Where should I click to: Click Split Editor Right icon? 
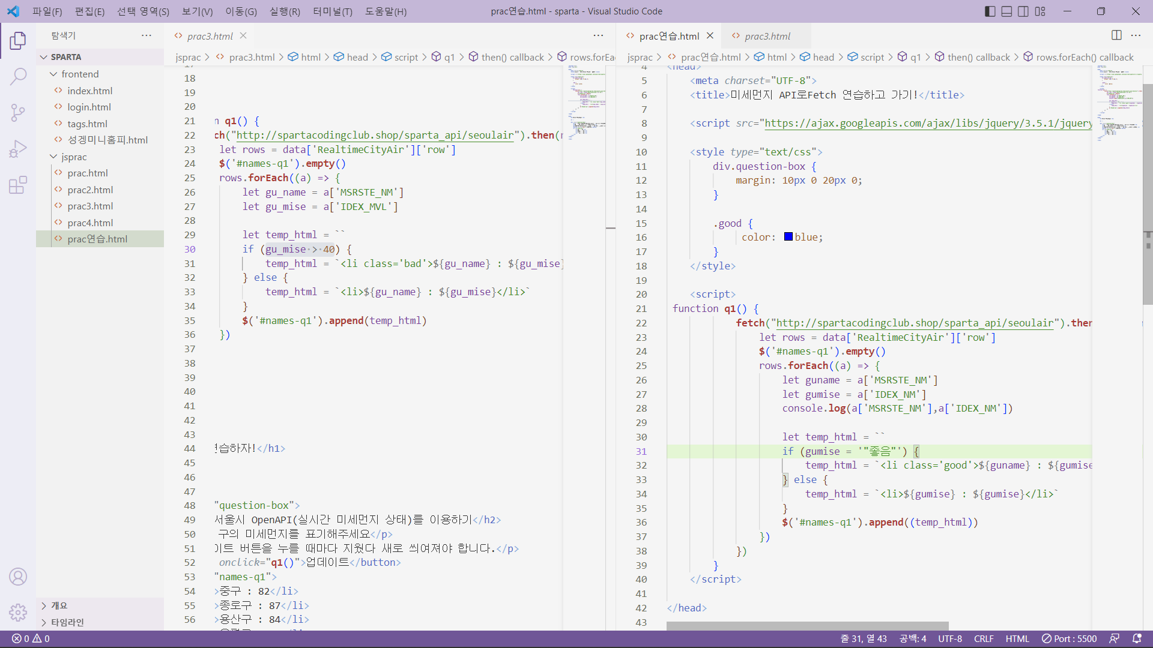coord(1116,35)
